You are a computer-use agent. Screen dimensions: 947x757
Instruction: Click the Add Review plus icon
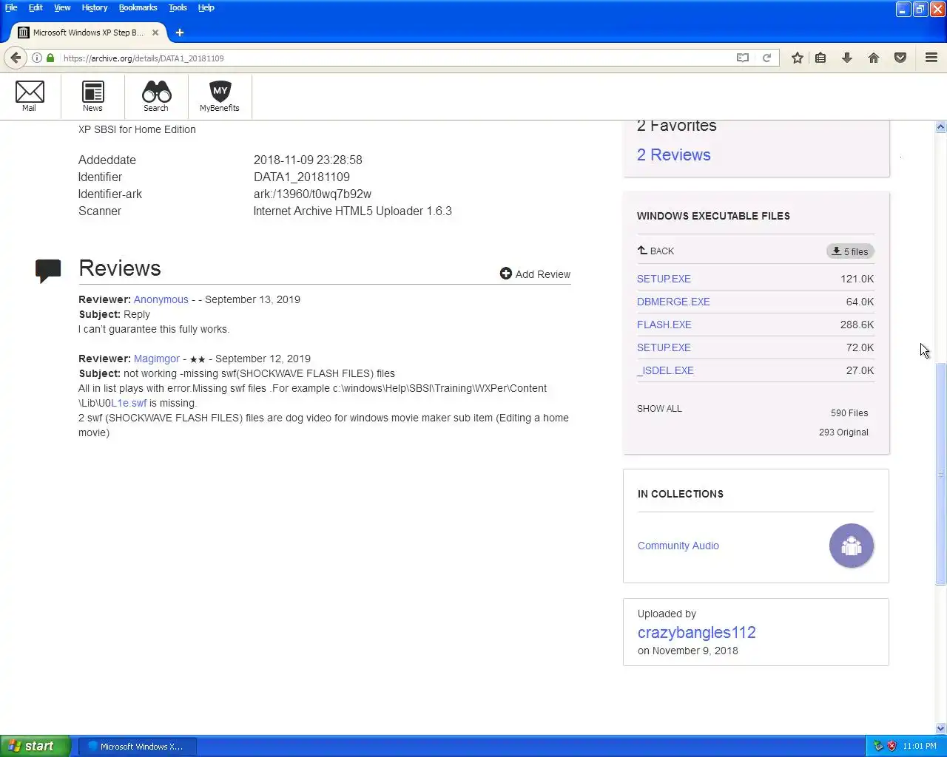click(506, 274)
